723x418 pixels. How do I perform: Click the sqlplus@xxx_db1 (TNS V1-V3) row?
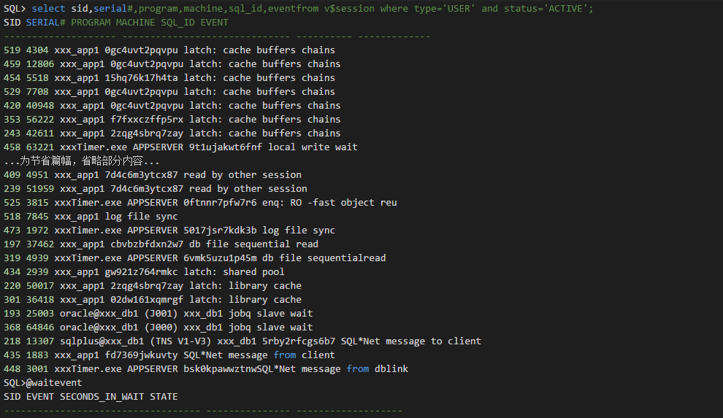(x=242, y=341)
